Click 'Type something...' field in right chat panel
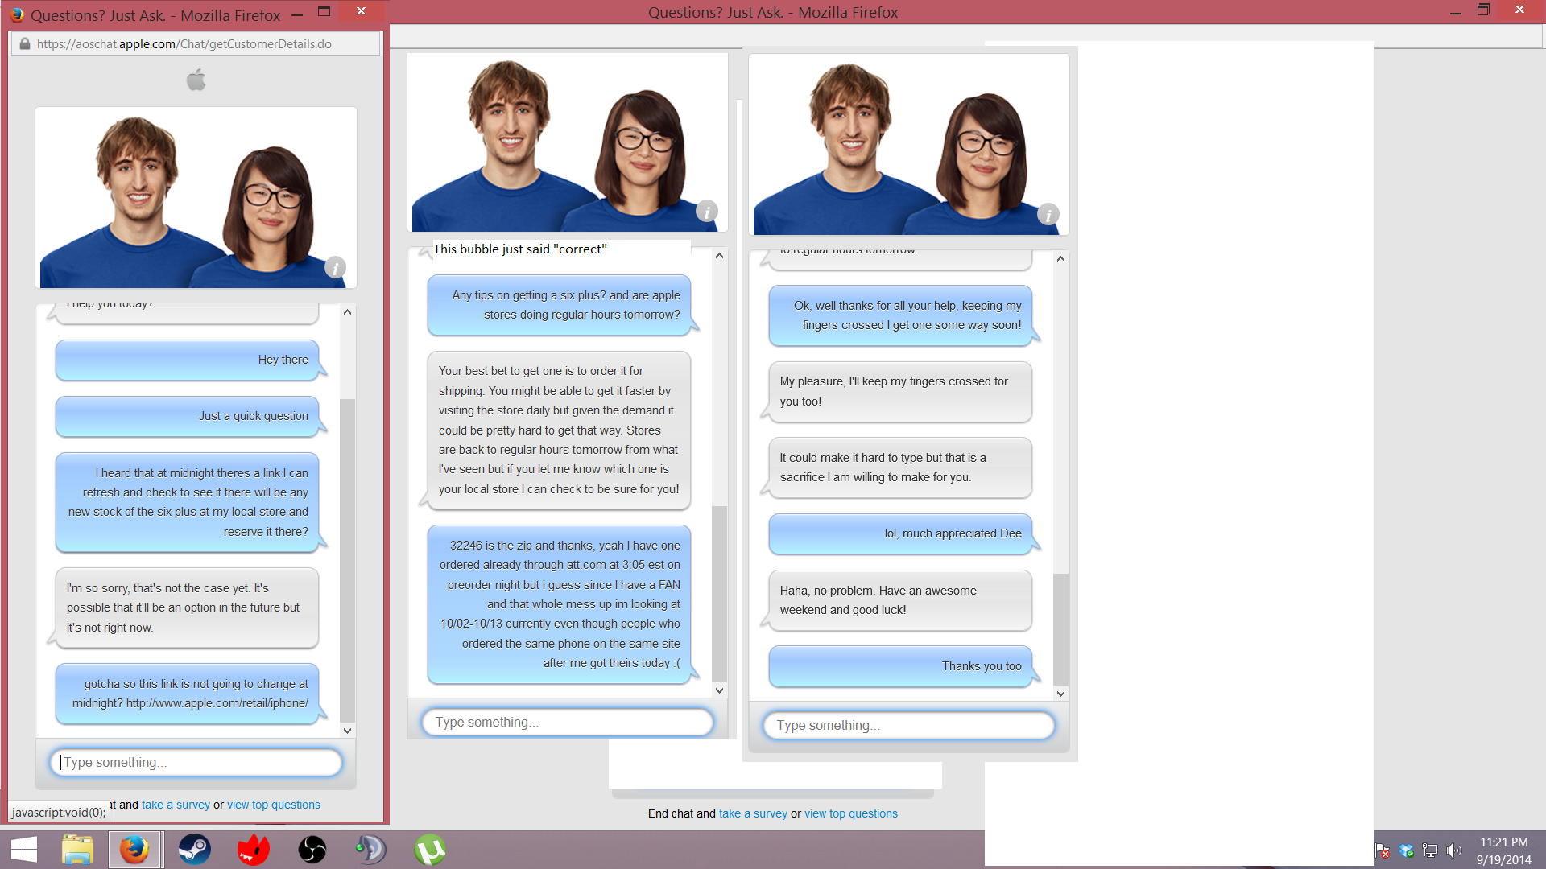Viewport: 1546px width, 869px height. pyautogui.click(x=907, y=725)
